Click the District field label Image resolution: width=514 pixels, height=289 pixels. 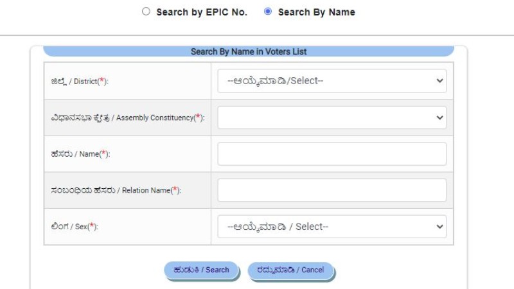click(80, 81)
